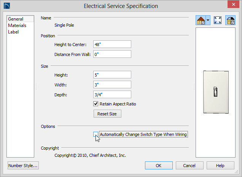Viewport: 242px width, 177px height.
Task: Uncheck Retain Aspect Ratio
Action: click(96, 104)
